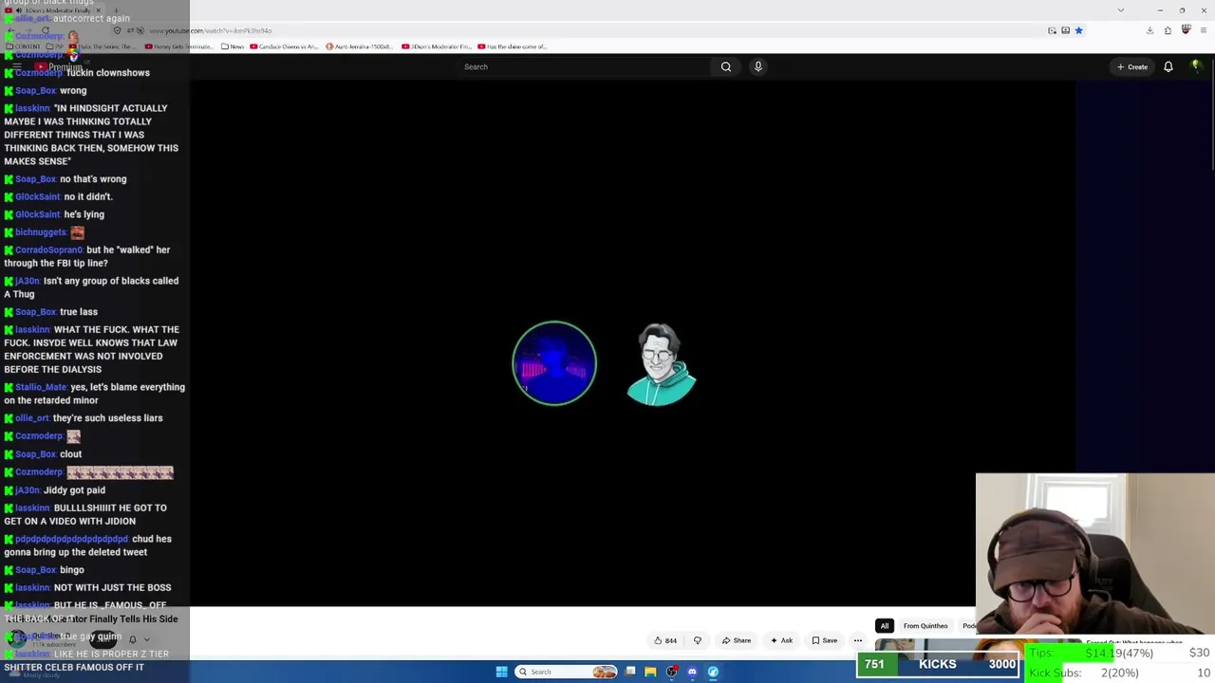Open the browser hamburger menu
The height and width of the screenshot is (683, 1215).
tap(1204, 30)
